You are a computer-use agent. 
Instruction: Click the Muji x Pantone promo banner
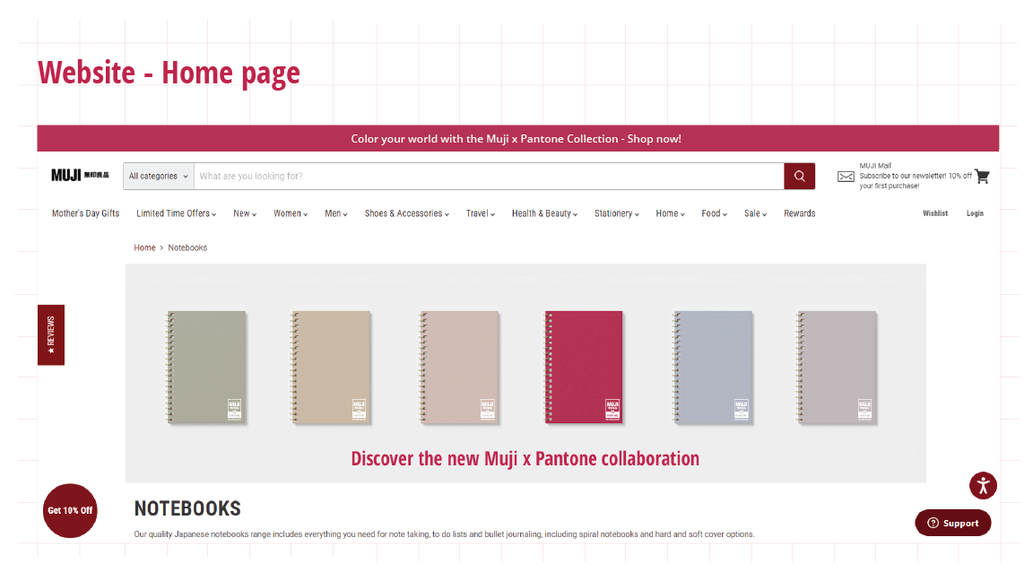[517, 138]
